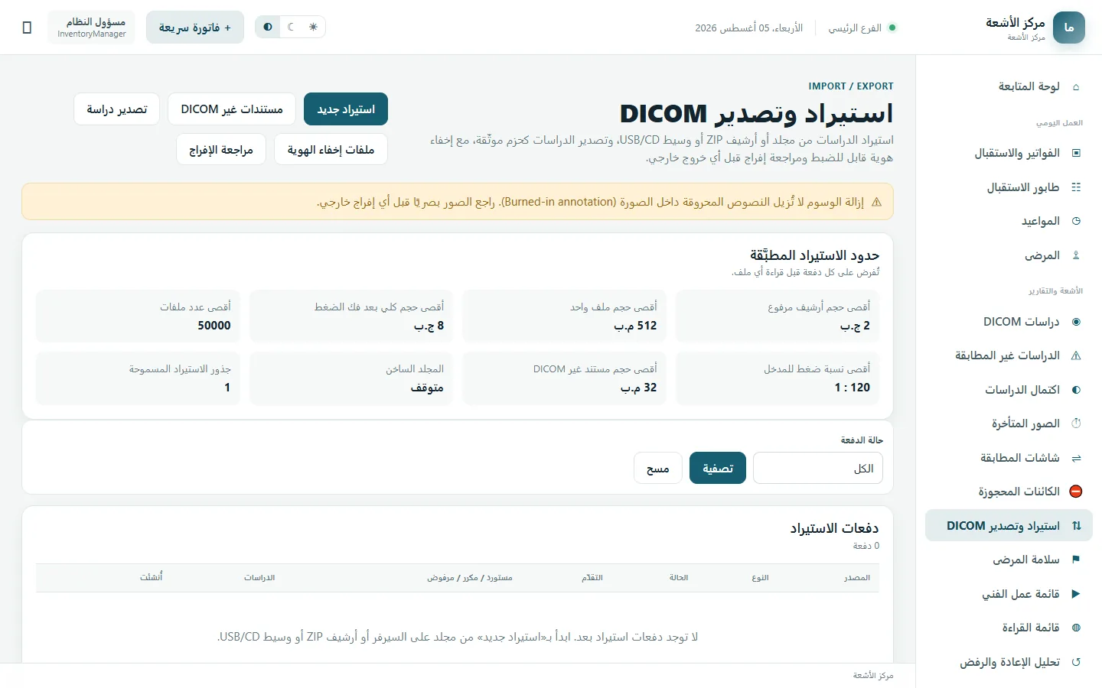Click the warning triangle beside الدراسات غير المطابقة
Screen dimensions: 1102x688
pyautogui.click(x=1076, y=355)
